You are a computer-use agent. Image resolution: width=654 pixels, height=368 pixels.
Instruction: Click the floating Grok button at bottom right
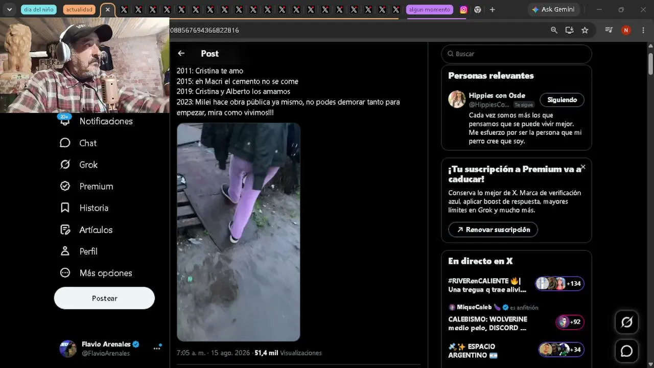click(x=626, y=323)
